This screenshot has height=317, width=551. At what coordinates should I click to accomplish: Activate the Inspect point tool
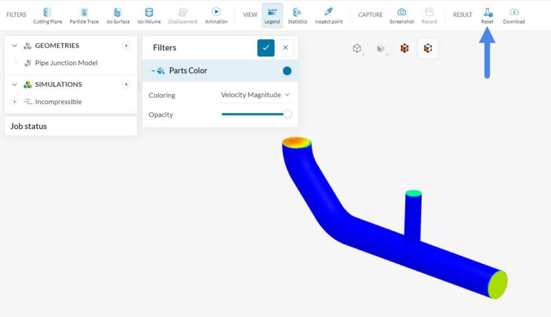328,15
